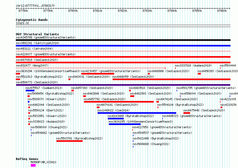This screenshot has height=168, width=238.
Task: Open nsv6470141 (Sedlazeck2020) label
Action: [117, 105]
